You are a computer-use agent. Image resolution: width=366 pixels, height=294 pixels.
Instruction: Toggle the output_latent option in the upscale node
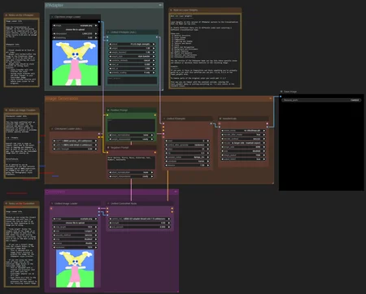pos(243,159)
